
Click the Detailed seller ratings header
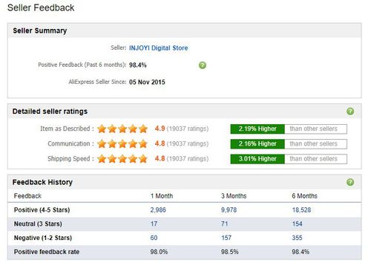pos(50,111)
